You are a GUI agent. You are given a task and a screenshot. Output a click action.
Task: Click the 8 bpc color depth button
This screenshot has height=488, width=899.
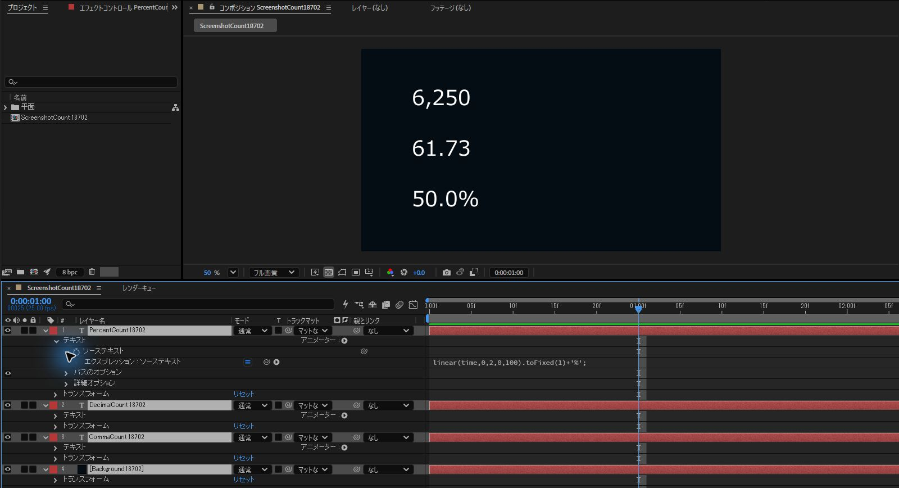coord(70,272)
